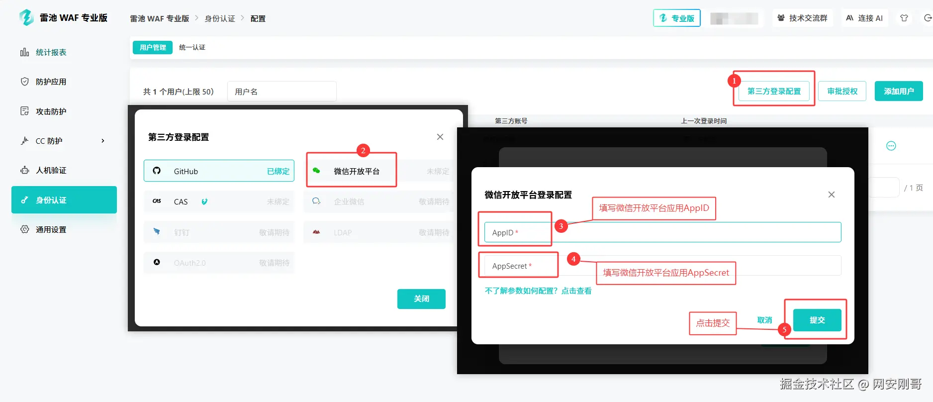Click the 提交 button
Screen dimensions: 933x402
tap(817, 320)
